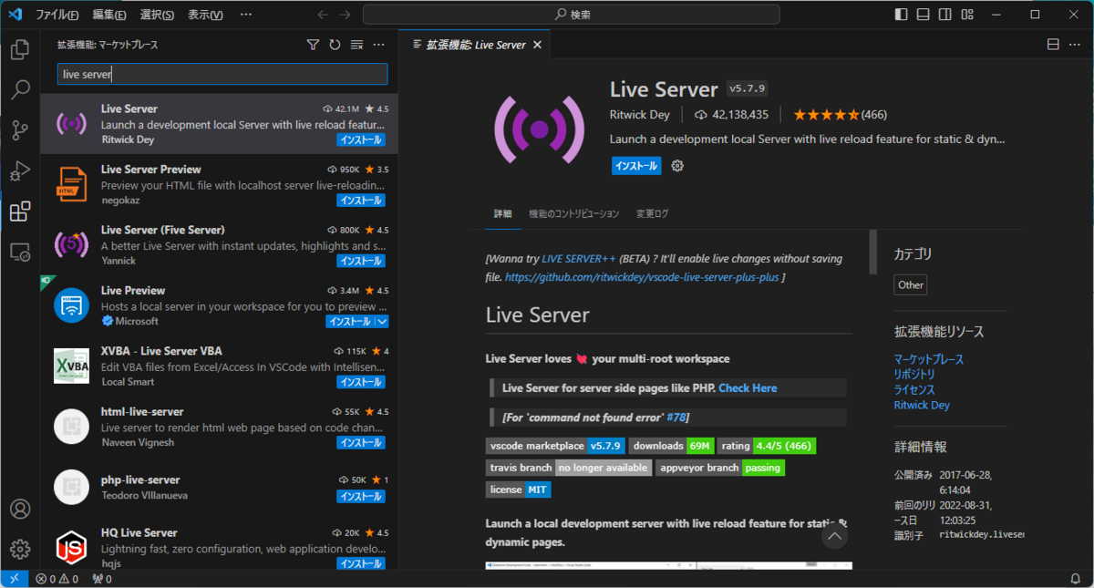Open the Explorer view in activity bar
1094x588 pixels.
coord(20,49)
